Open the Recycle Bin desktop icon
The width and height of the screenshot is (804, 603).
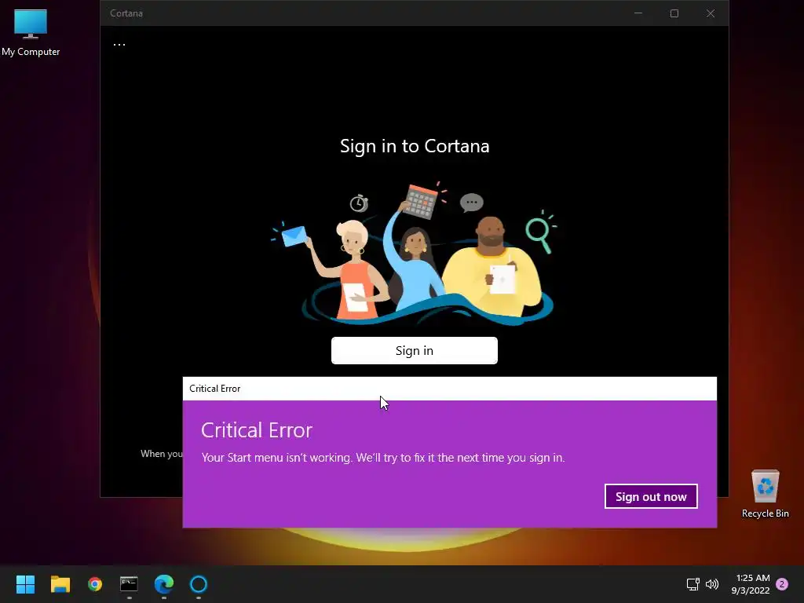click(765, 494)
